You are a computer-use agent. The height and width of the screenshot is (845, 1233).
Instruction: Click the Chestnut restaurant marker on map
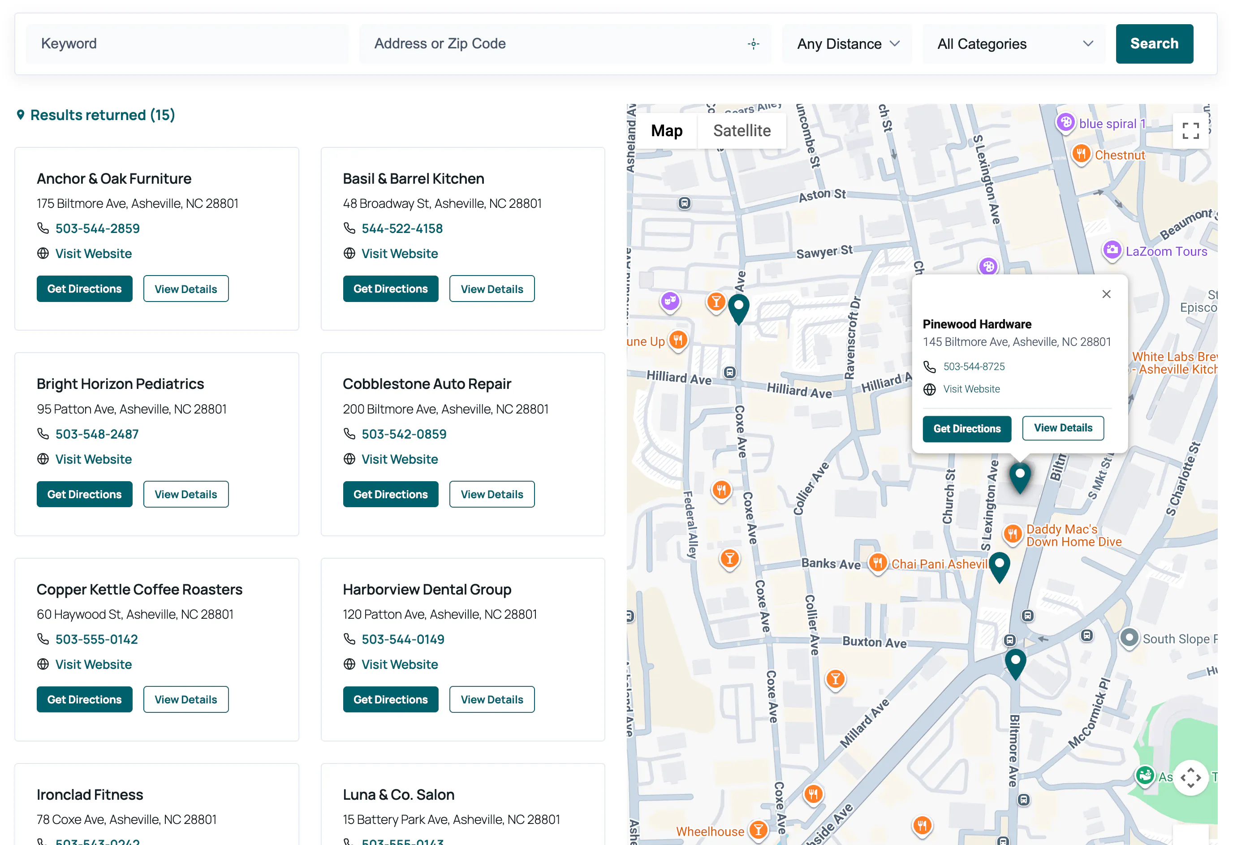(1081, 155)
